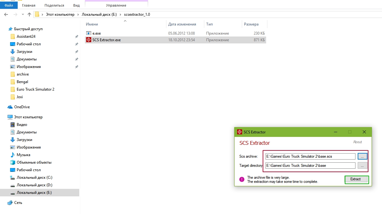
Task: Click the OneDrive cloud icon
Action: coord(10,107)
